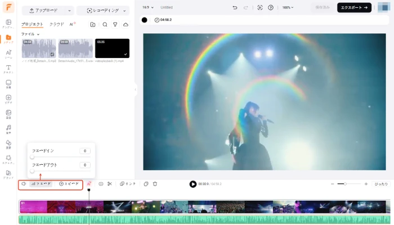The image size is (394, 225).
Task: Open the 16:9 aspect ratio dropdown
Action: coord(148,7)
